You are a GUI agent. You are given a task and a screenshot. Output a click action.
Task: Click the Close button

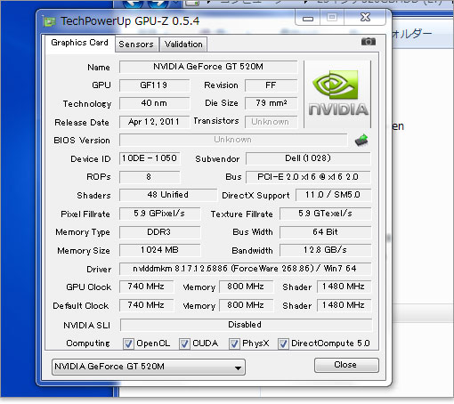point(346,365)
